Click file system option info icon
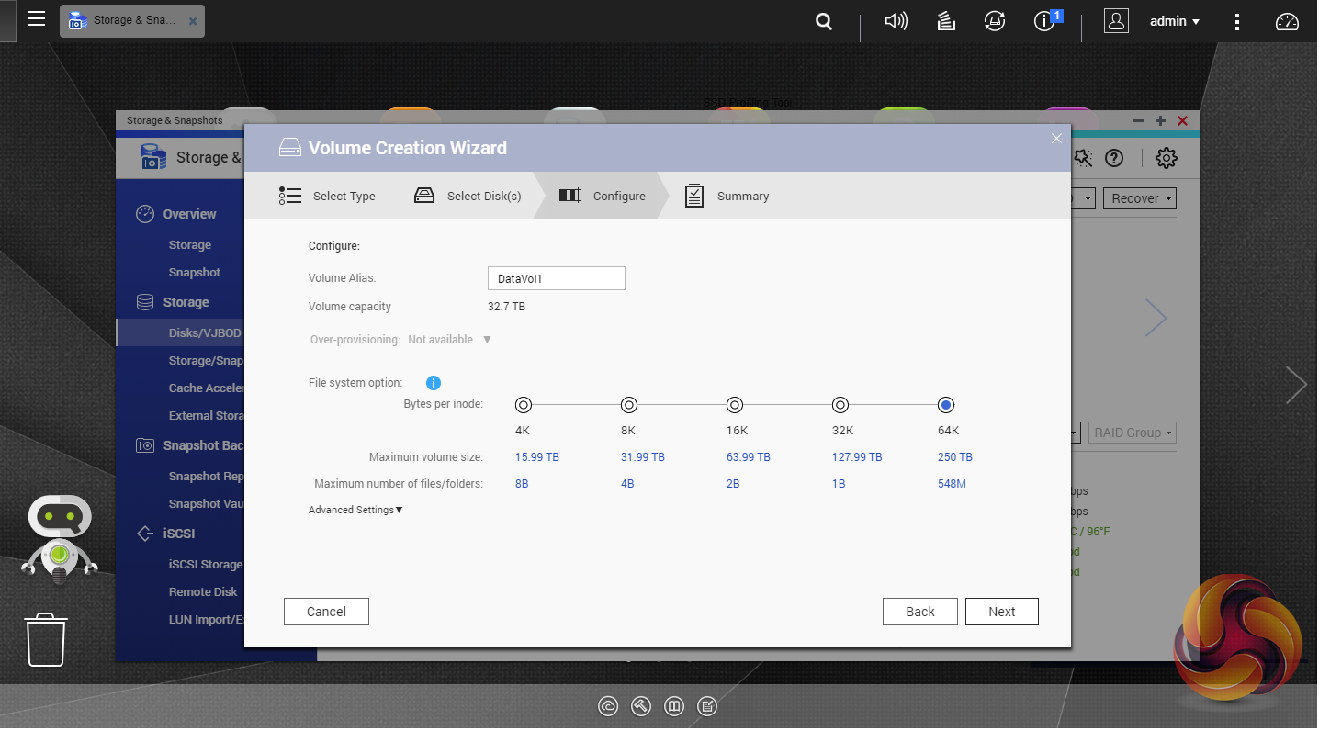1319x731 pixels. coord(434,383)
